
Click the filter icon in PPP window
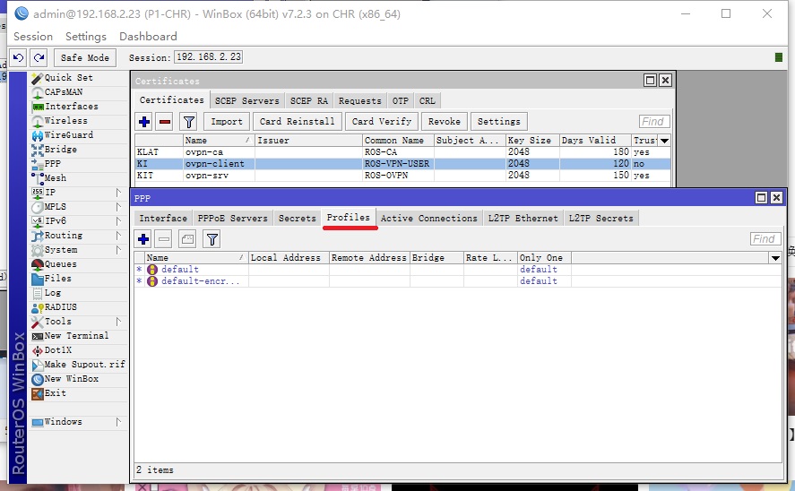[x=212, y=238]
